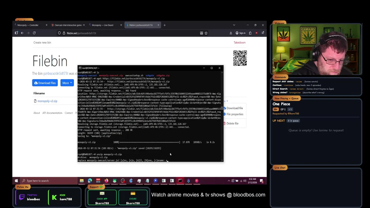Open File Explorer from the taskbar
The image size is (370, 208).
point(82,181)
